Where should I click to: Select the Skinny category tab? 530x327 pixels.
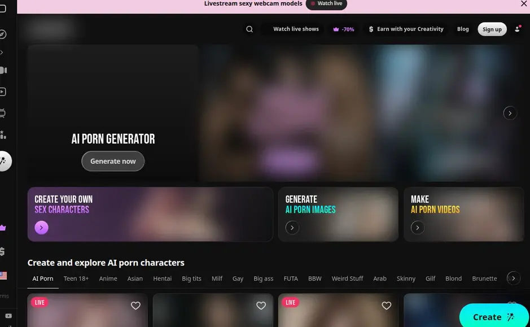click(x=406, y=278)
